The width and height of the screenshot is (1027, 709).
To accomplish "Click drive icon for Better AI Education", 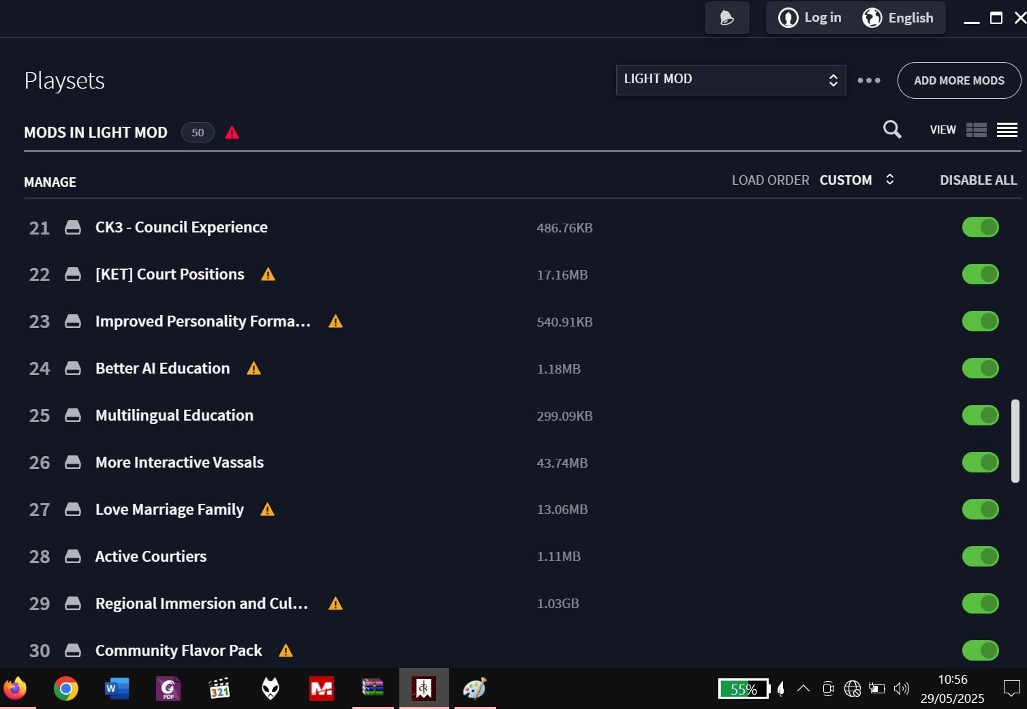I will (x=73, y=369).
